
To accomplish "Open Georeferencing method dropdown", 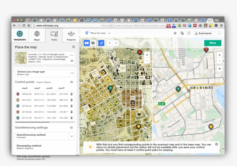I will (72, 136).
